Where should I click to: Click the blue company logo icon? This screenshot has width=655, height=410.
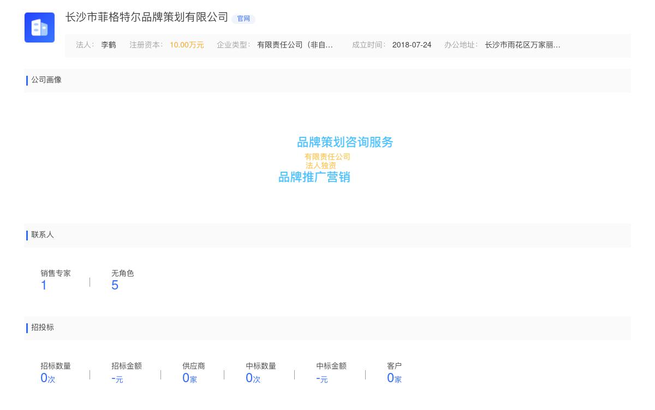tap(39, 27)
